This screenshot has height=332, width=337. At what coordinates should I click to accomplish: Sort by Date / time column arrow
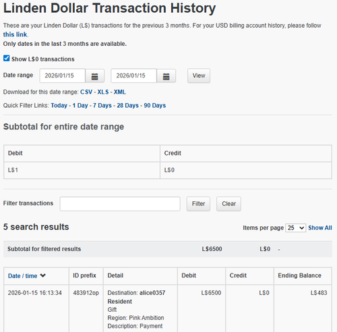tap(42, 275)
